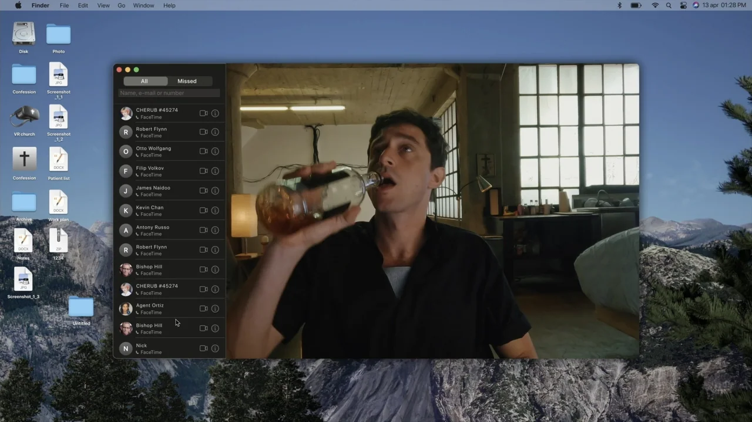This screenshot has height=422, width=752.
Task: Select the Untitled folder on desktop
Action: (x=81, y=311)
